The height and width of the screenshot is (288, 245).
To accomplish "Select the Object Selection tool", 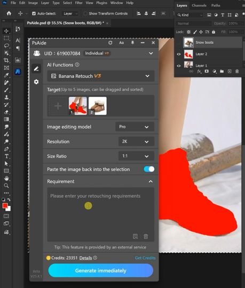I will click(6, 53).
